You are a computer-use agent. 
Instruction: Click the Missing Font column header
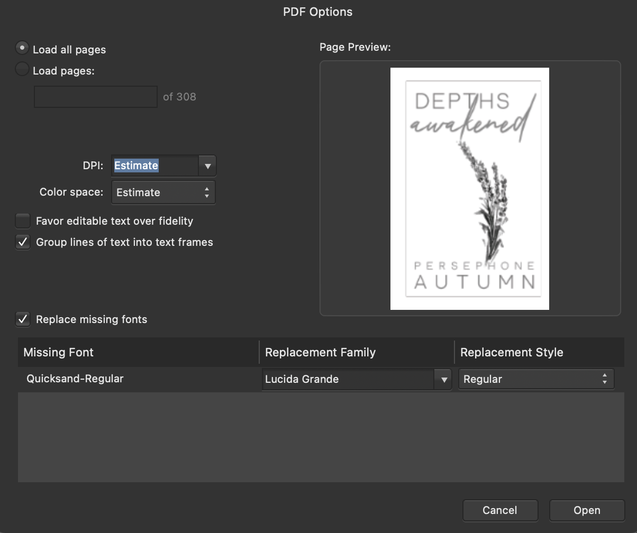139,352
